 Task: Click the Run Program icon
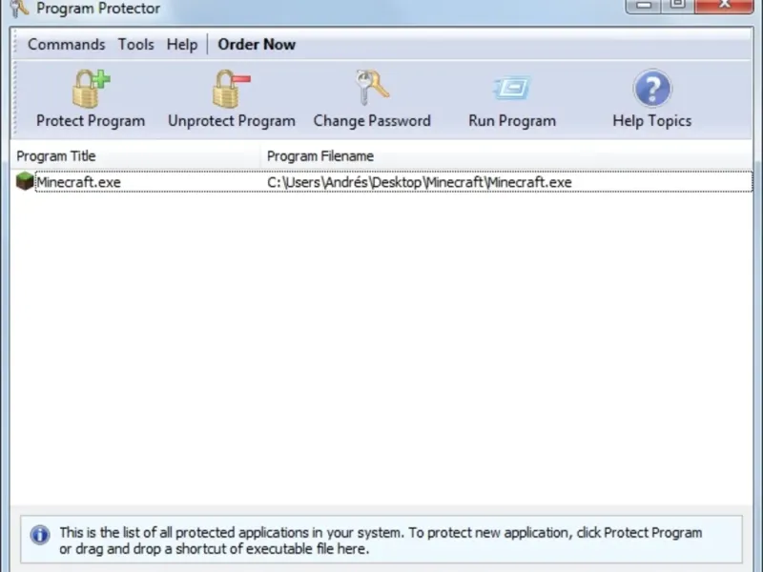pyautogui.click(x=512, y=88)
